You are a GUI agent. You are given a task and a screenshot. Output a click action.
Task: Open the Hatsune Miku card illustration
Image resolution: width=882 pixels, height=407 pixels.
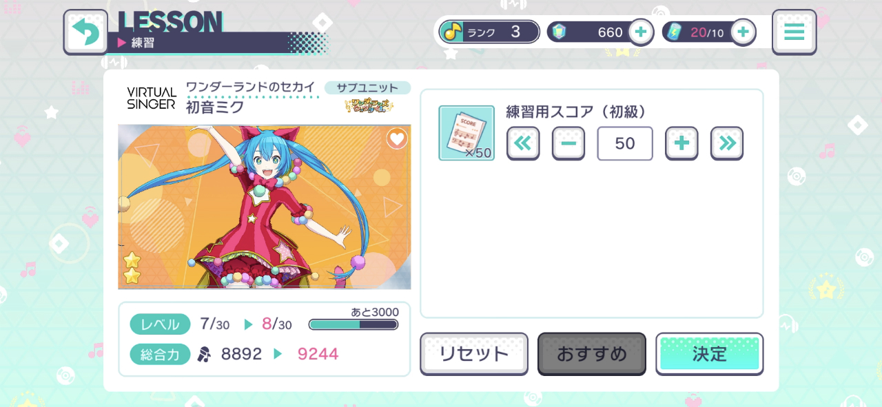[x=265, y=207]
